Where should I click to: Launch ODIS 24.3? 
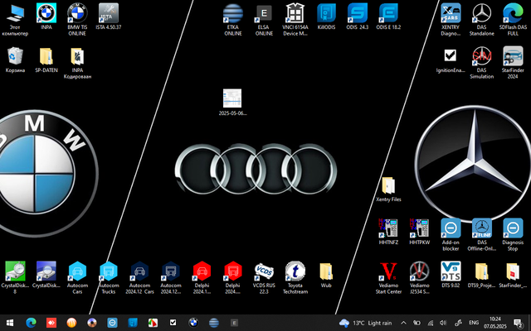358,17
